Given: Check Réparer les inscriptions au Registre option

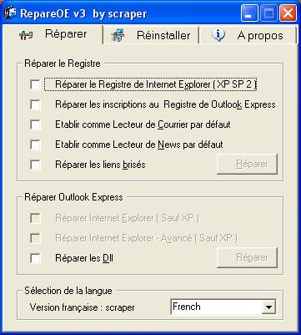Looking at the screenshot, I should point(35,104).
